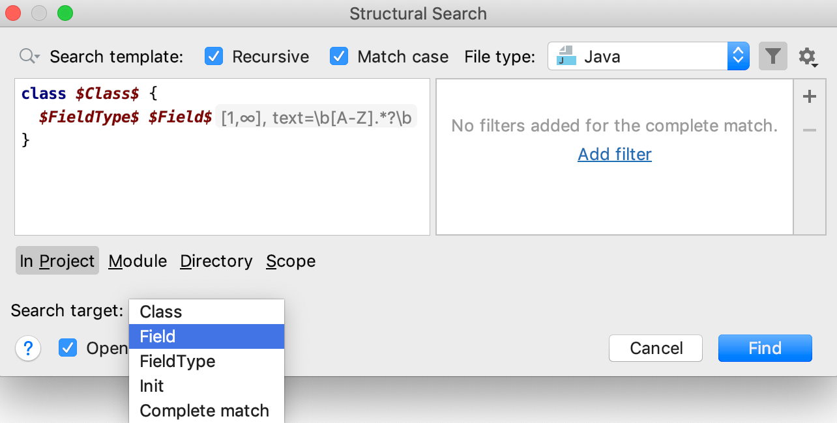Choose the Module scope
The width and height of the screenshot is (837, 423).
click(x=138, y=261)
